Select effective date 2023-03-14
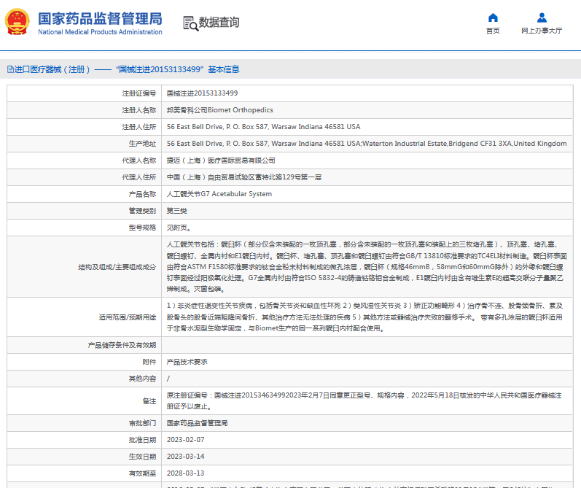Image resolution: width=581 pixels, height=488 pixels. [x=186, y=457]
